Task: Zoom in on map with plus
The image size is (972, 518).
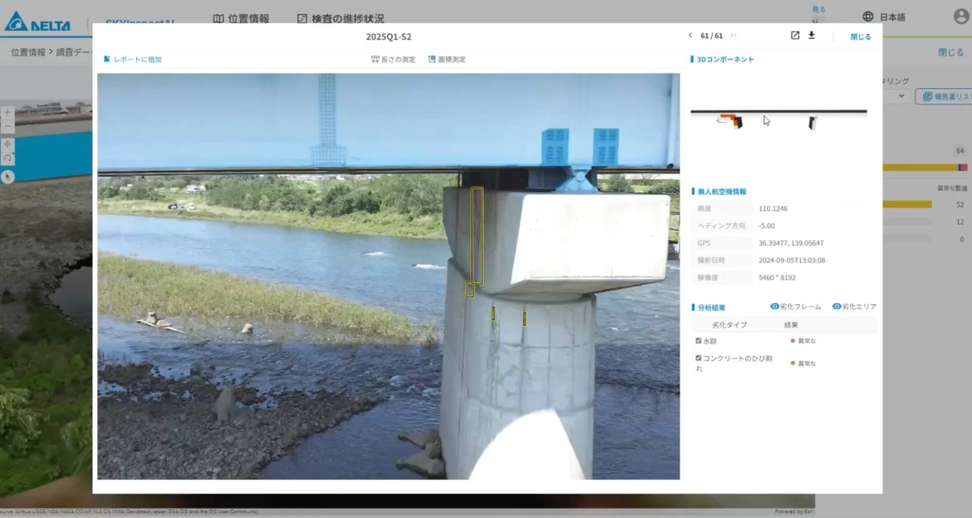Action: (x=7, y=113)
